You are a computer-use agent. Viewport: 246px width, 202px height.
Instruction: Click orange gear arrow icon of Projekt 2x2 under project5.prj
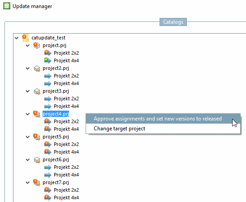pyautogui.click(x=47, y=144)
